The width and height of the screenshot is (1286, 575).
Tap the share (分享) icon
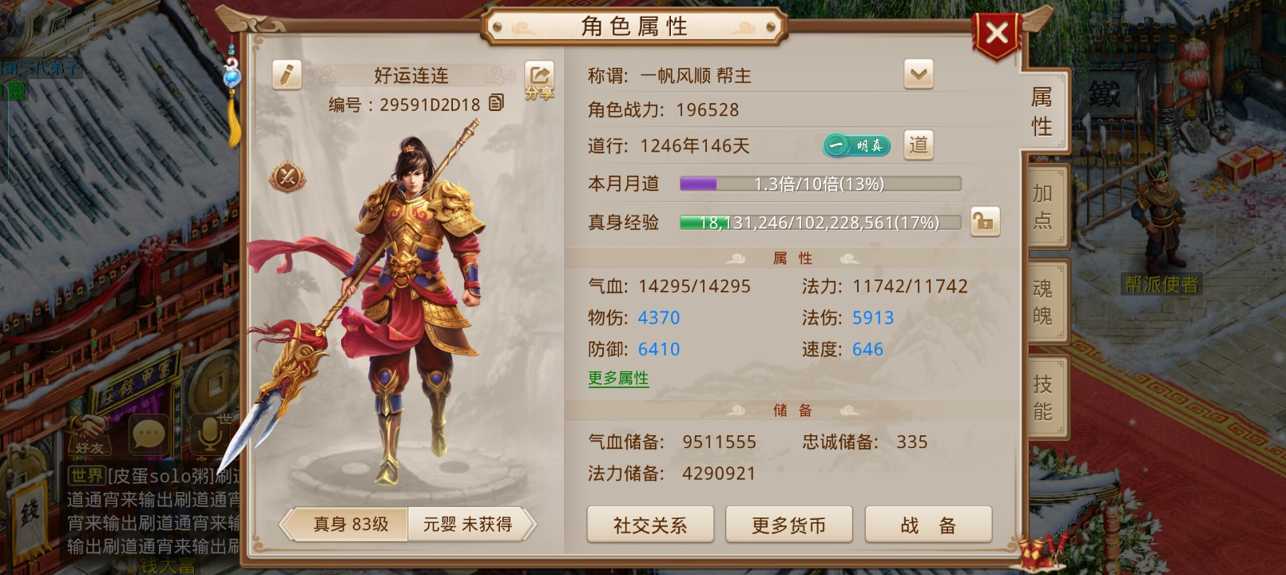point(539,80)
